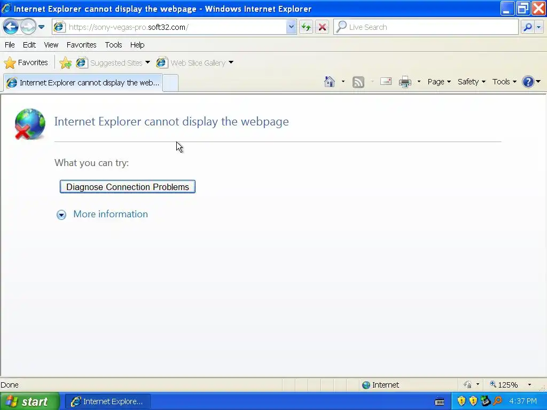Expand the Home button dropdown arrow
This screenshot has width=547, height=410.
click(x=343, y=82)
